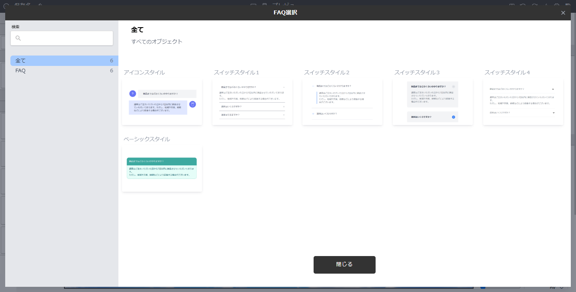The height and width of the screenshot is (292, 576).
Task: Click the up chevron in スイッチスタイル4 preview
Action: tap(553, 89)
